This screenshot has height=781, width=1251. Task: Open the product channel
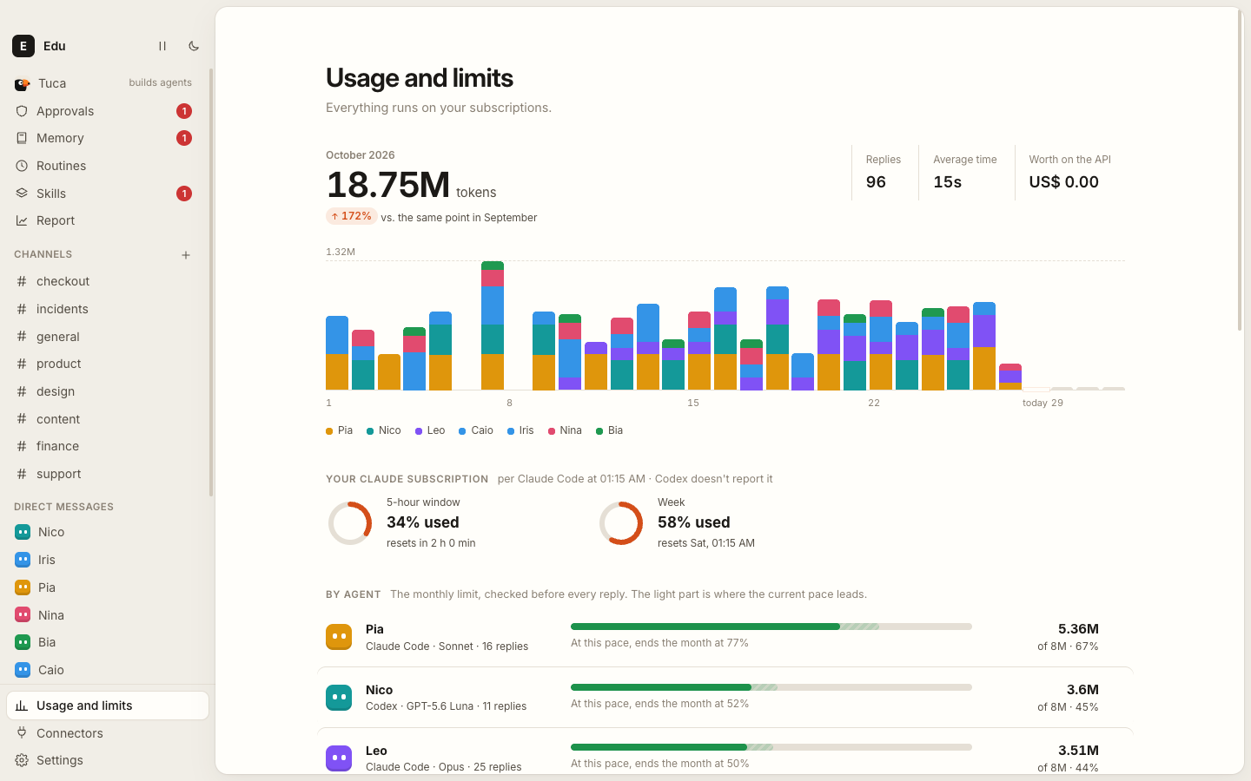tap(104, 364)
